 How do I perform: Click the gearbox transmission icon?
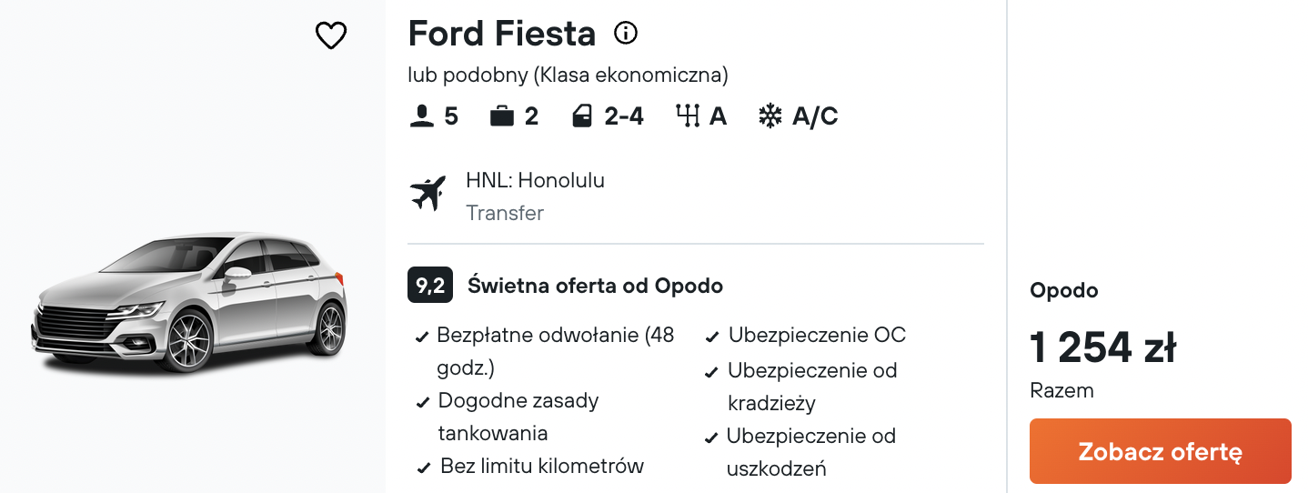(687, 116)
